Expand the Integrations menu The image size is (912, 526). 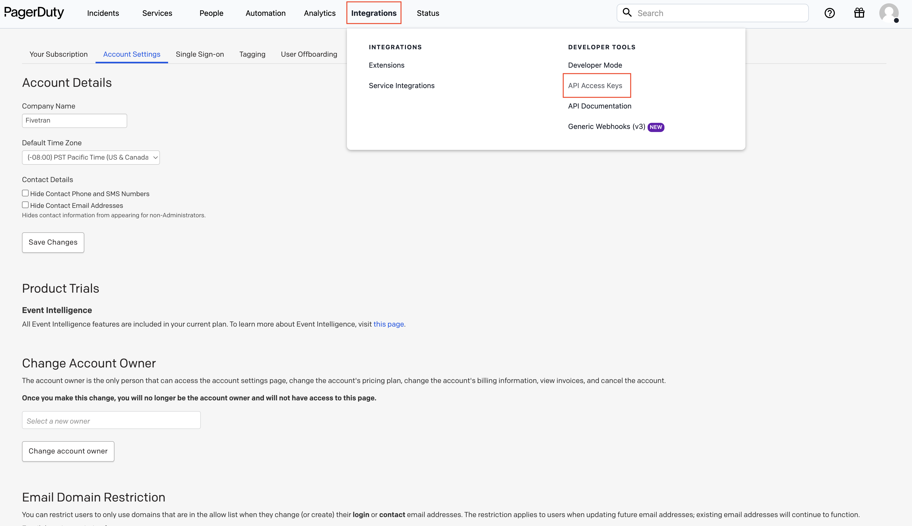click(x=374, y=13)
